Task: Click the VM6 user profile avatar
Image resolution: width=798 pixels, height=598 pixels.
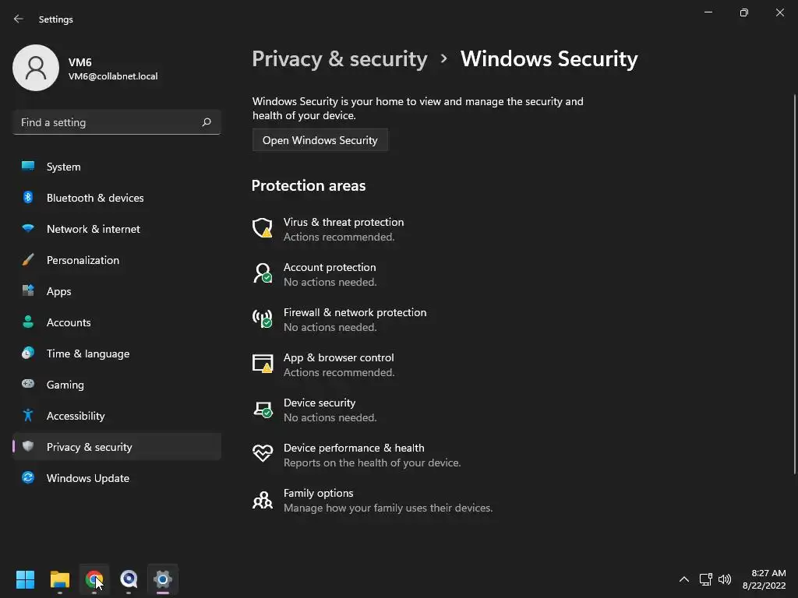Action: click(x=36, y=68)
